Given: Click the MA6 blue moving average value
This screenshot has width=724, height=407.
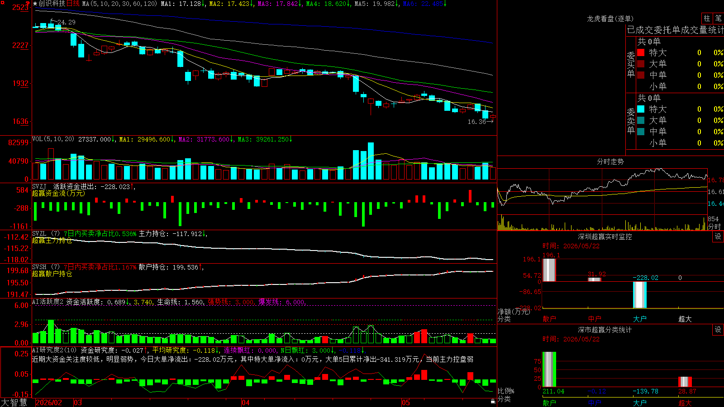Looking at the screenshot, I should coord(424,4).
